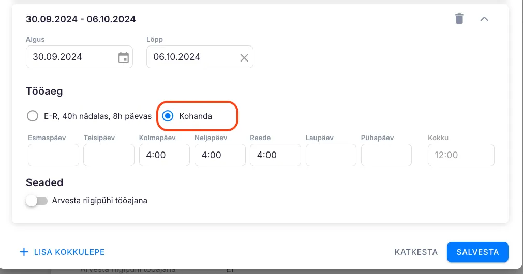
Task: Open the calendar picker in the Algus field
Action: pos(123,57)
